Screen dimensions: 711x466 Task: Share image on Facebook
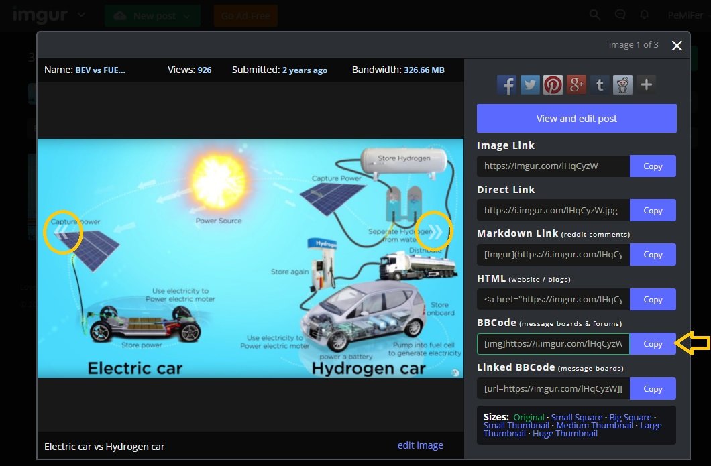(x=506, y=84)
